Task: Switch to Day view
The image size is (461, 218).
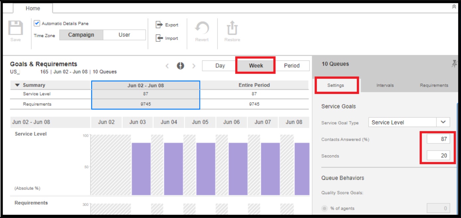Action: click(220, 66)
